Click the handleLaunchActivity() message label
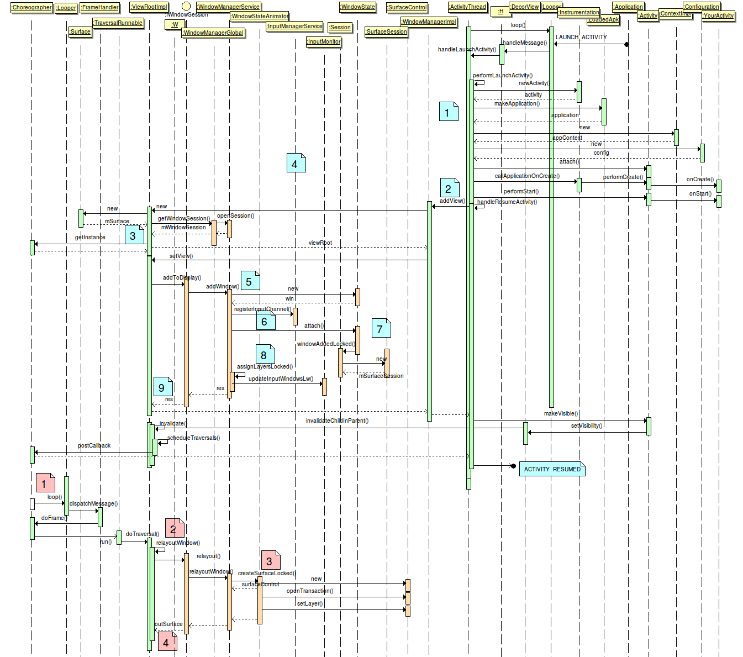 467,50
